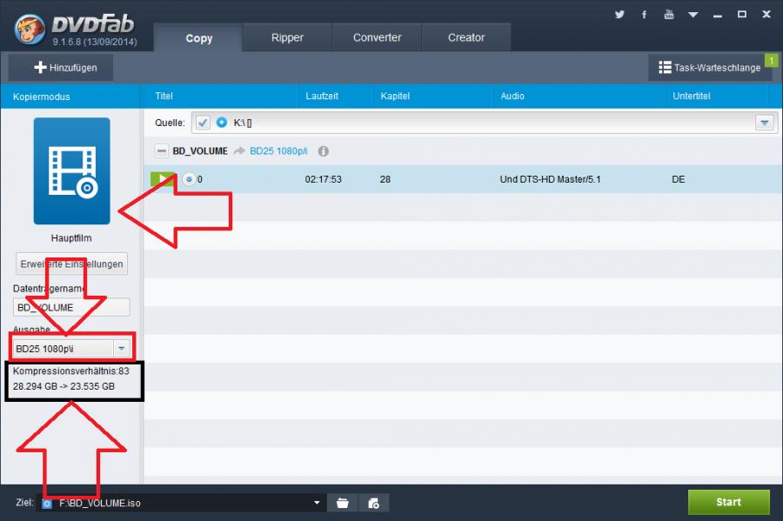Open the title bar dropdown menu arrow
This screenshot has height=521, width=783.
point(693,15)
